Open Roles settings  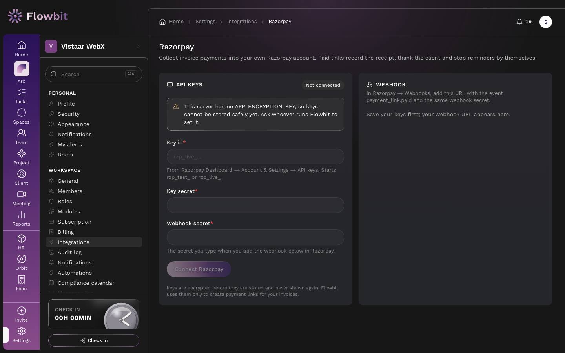point(94,201)
